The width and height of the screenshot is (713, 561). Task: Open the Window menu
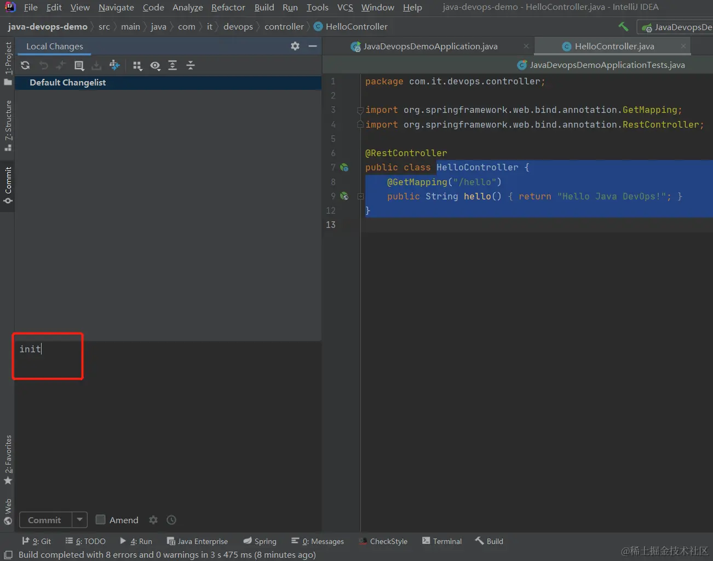point(378,7)
